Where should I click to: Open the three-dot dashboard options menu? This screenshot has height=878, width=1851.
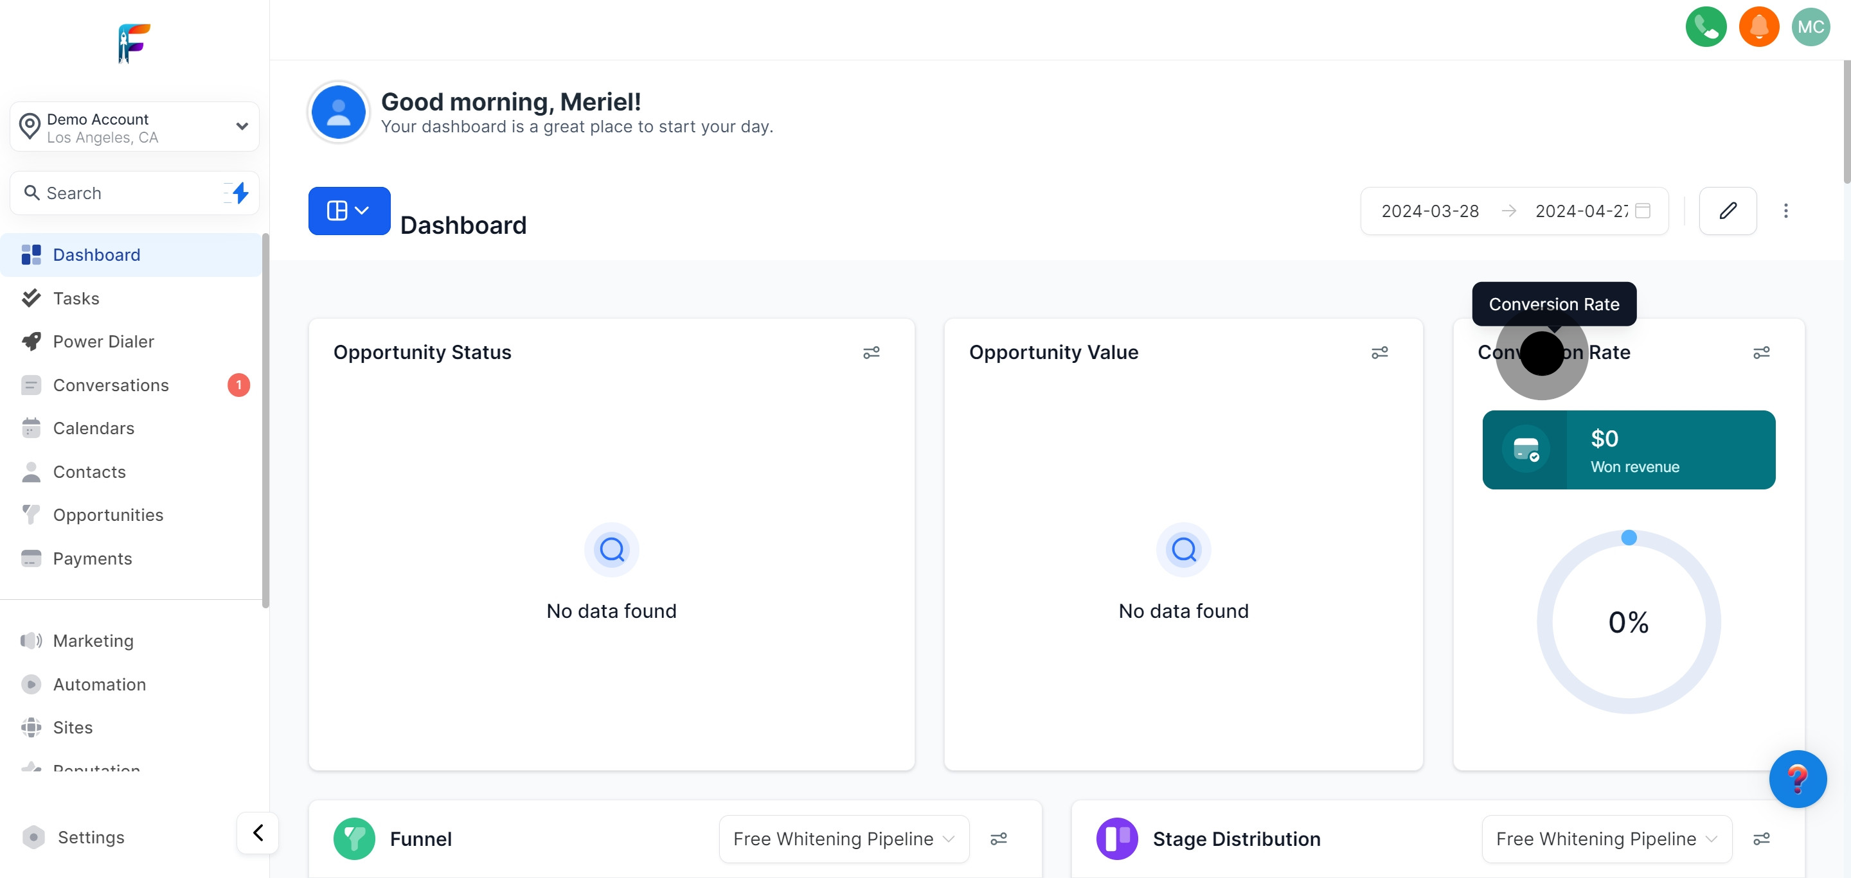click(1786, 210)
